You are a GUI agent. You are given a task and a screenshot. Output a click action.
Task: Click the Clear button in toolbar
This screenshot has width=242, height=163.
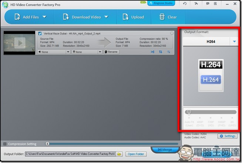coord(168,17)
